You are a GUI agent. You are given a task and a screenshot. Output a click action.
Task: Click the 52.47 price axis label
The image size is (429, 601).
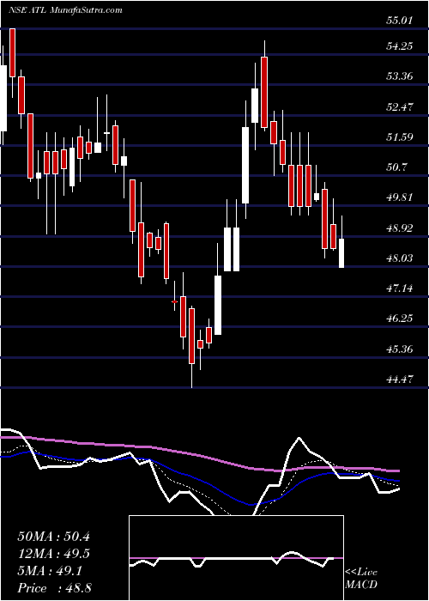point(400,106)
